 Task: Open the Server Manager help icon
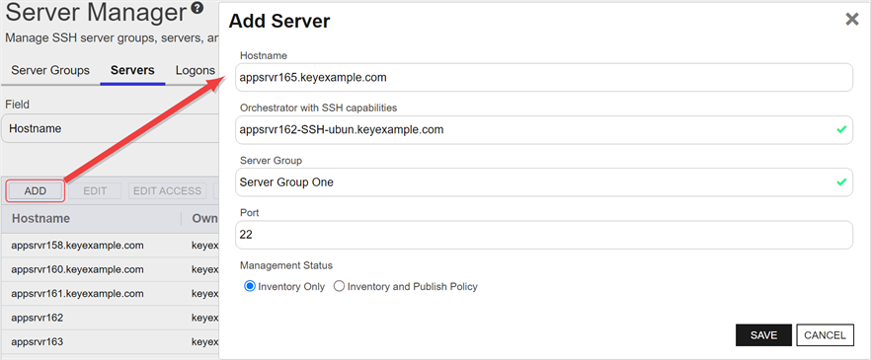(x=197, y=8)
